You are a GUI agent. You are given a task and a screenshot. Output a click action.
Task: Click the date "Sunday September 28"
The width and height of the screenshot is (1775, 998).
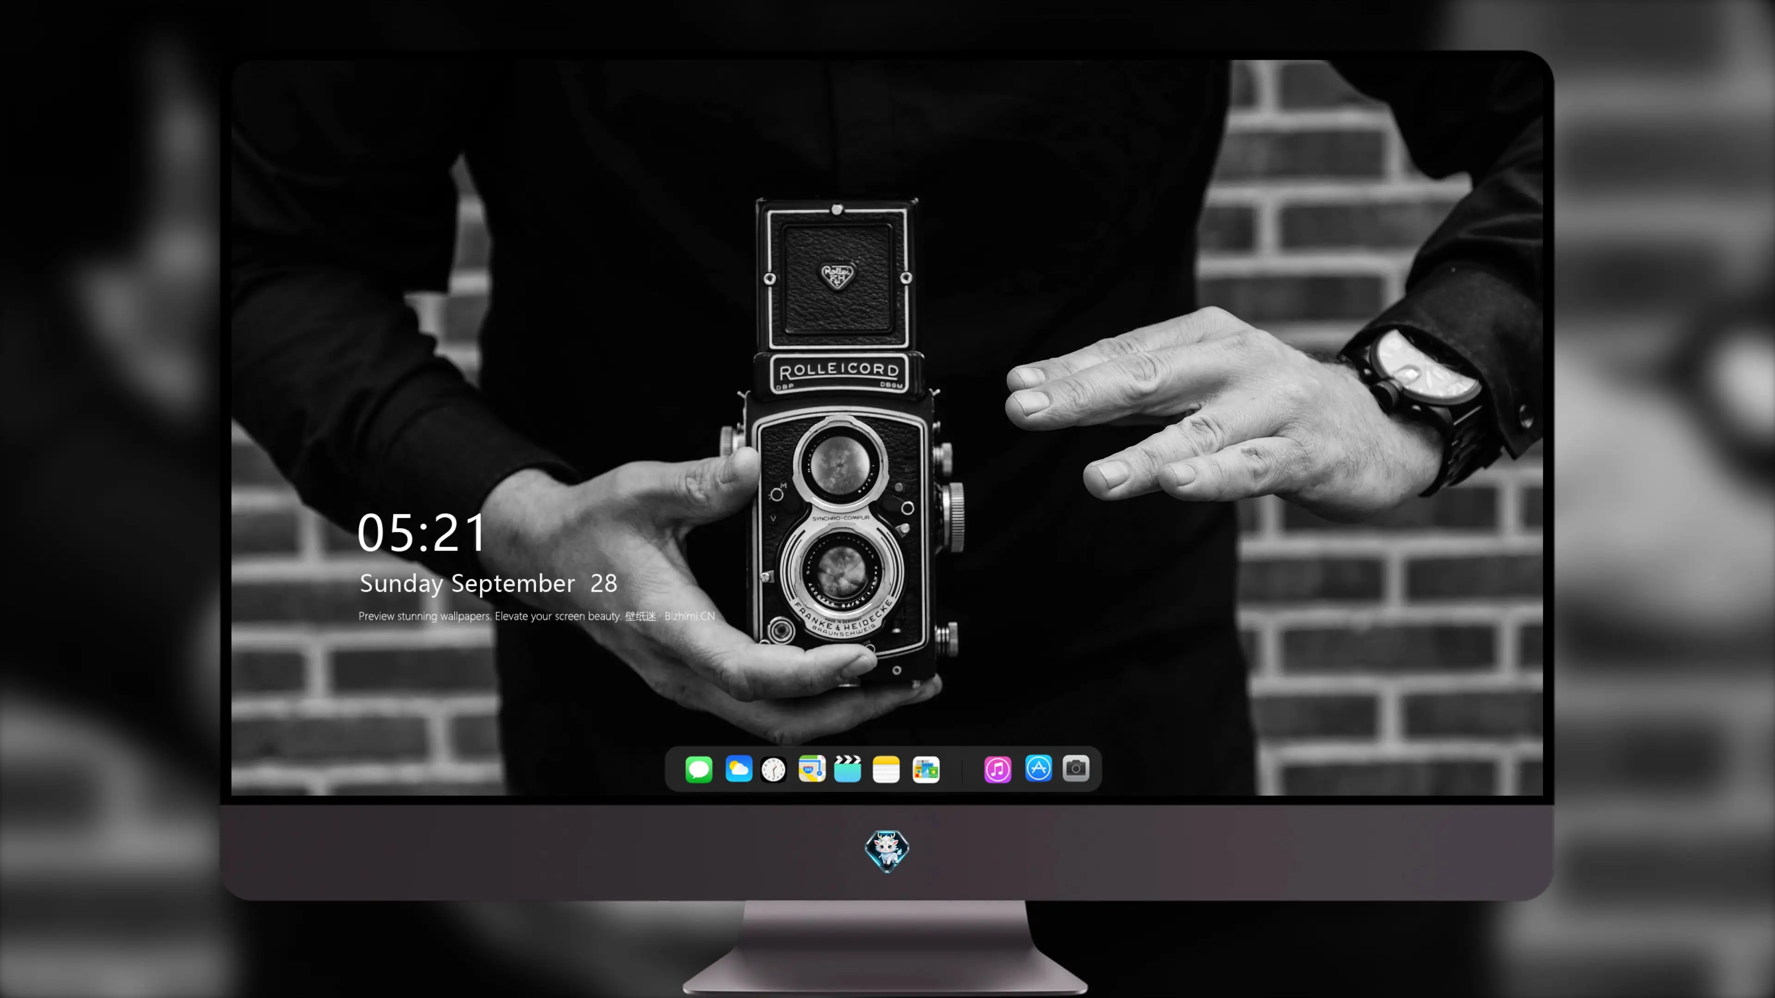pos(489,584)
